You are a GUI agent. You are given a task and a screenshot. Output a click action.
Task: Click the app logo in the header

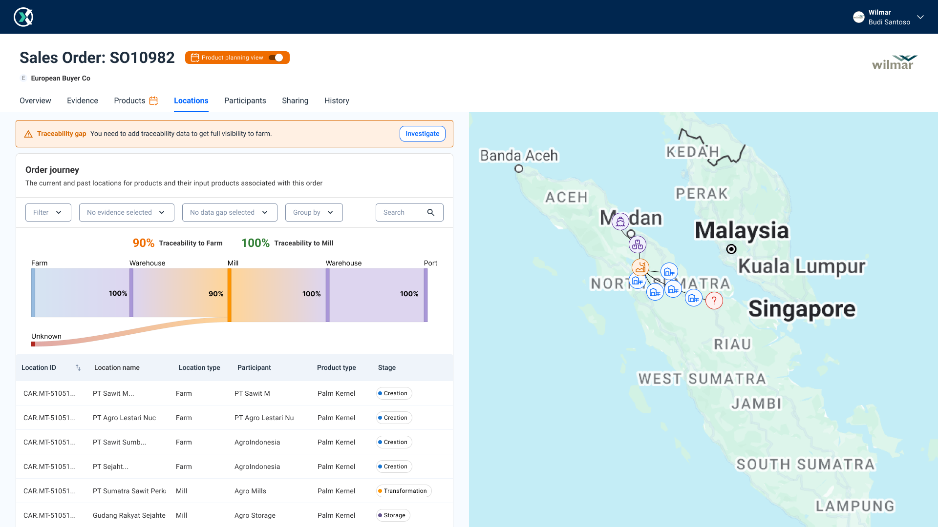pyautogui.click(x=23, y=17)
